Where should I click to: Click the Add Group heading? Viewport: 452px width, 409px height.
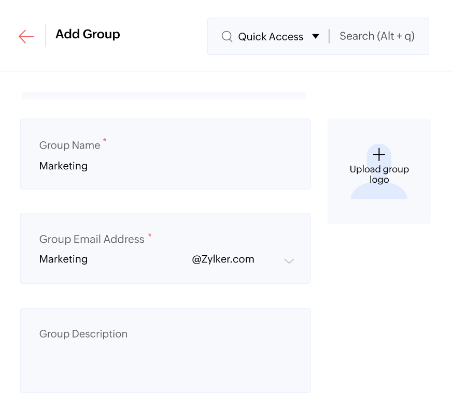click(88, 34)
